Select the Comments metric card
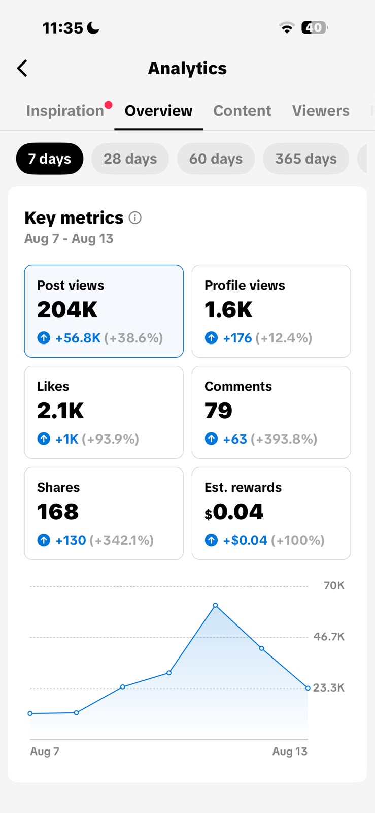This screenshot has height=813, width=375. (x=271, y=412)
